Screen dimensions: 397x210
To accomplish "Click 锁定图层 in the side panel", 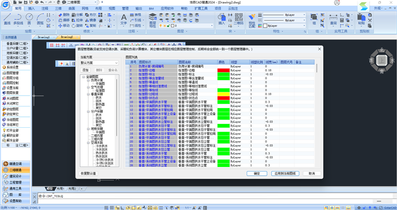I will point(12,109).
